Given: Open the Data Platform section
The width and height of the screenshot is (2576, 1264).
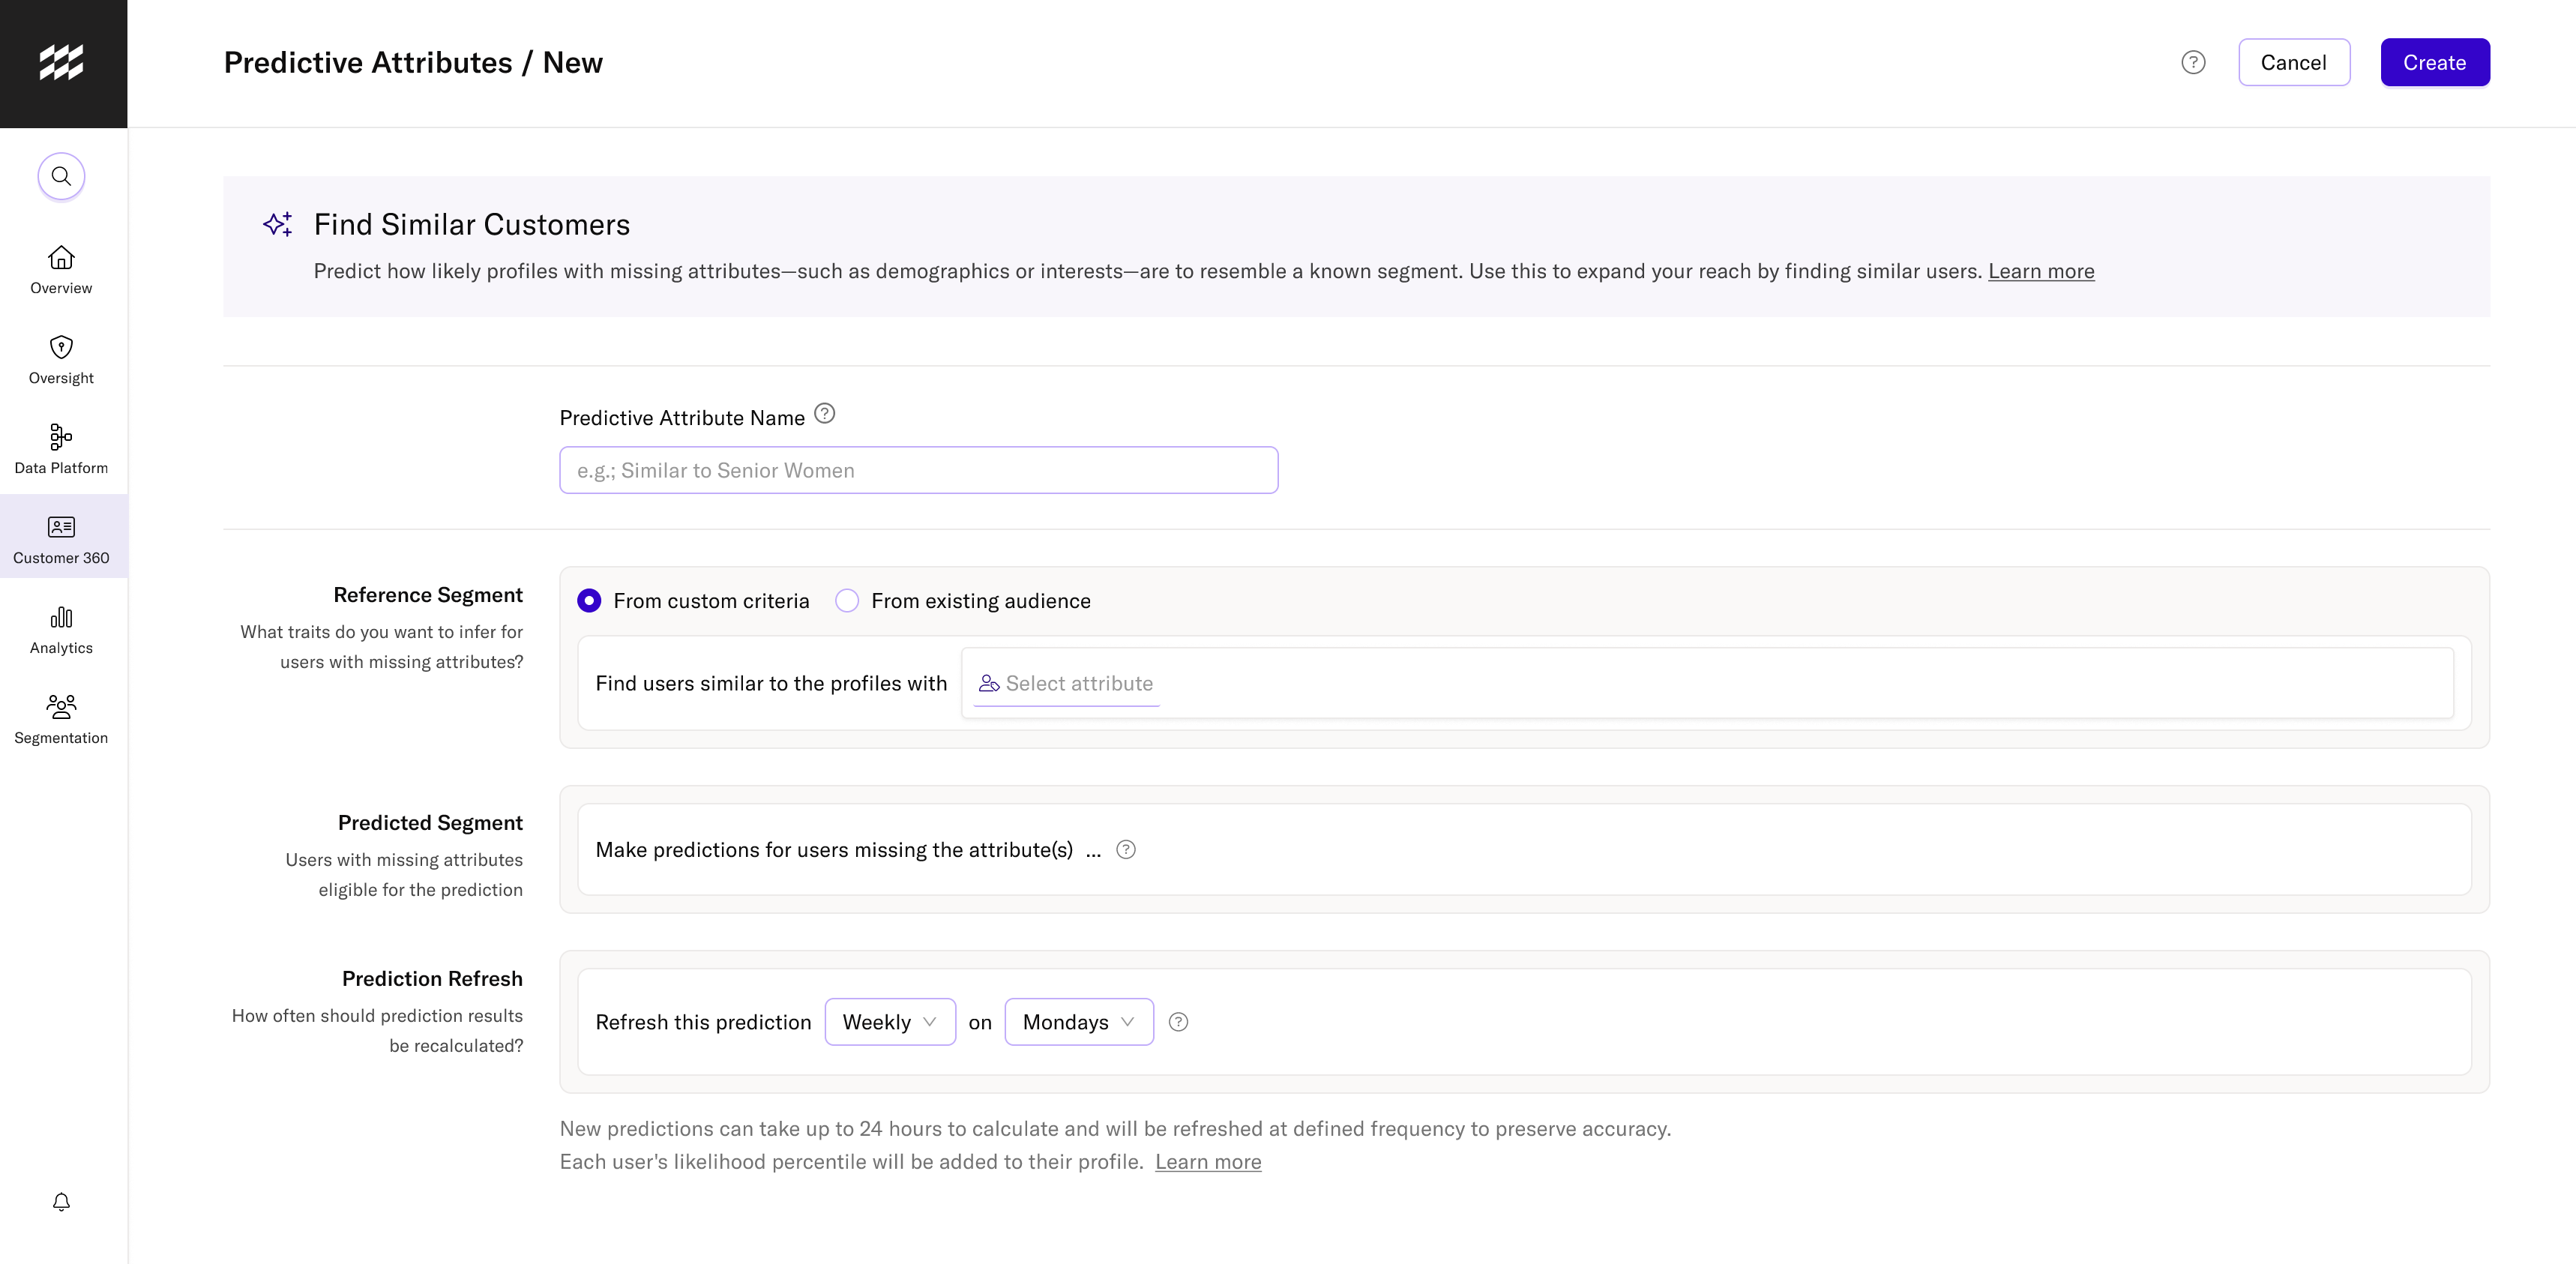Looking at the screenshot, I should (61, 448).
